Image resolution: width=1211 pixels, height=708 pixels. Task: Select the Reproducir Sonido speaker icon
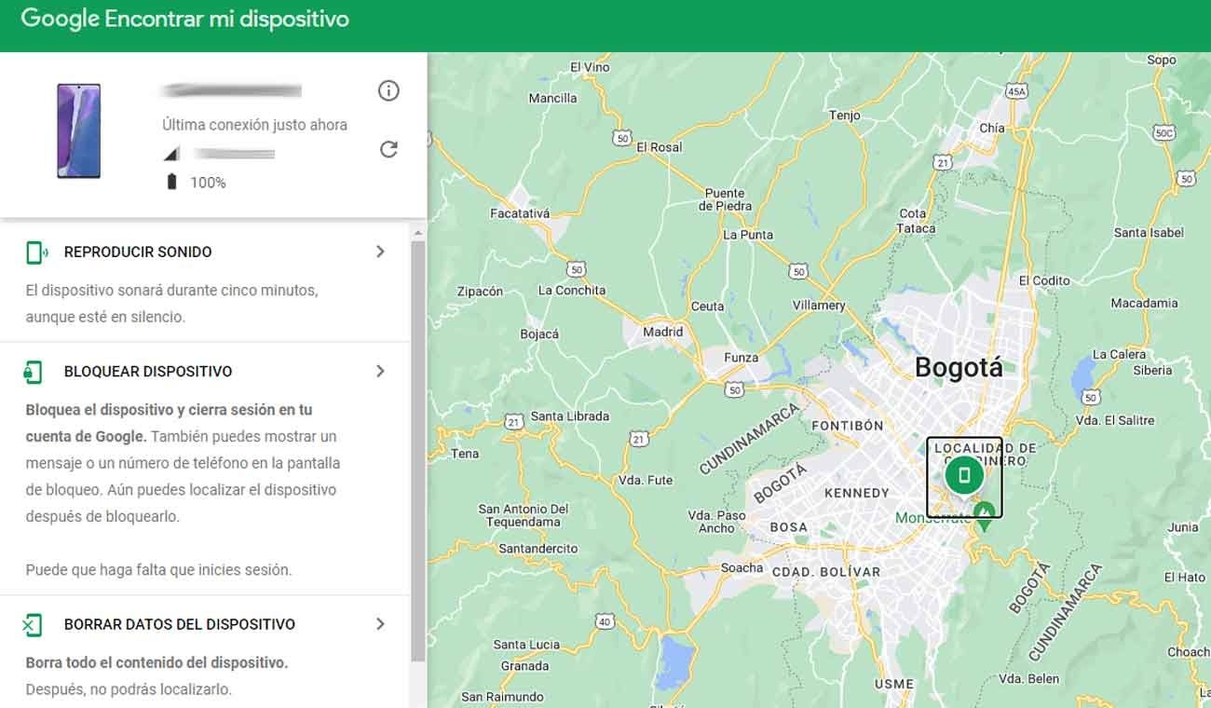(x=34, y=252)
